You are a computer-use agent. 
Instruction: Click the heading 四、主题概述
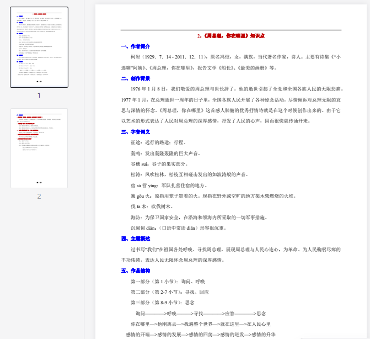pyautogui.click(x=135, y=239)
